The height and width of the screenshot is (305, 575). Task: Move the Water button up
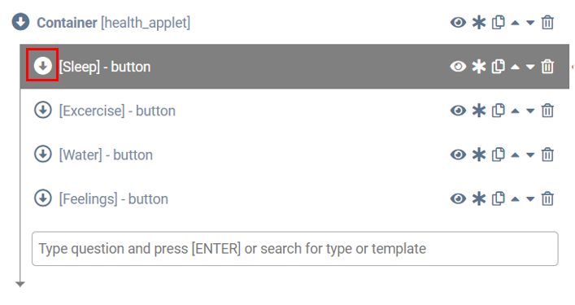516,155
